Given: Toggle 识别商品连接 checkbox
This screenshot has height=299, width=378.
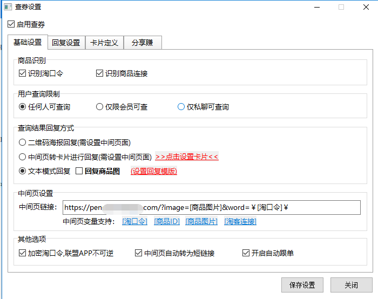Looking at the screenshot, I should pos(99,73).
